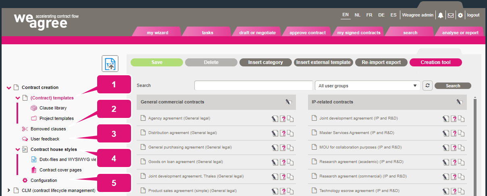The height and width of the screenshot is (196, 487).
Task: Go to my signed contracts tab
Action: [359, 33]
